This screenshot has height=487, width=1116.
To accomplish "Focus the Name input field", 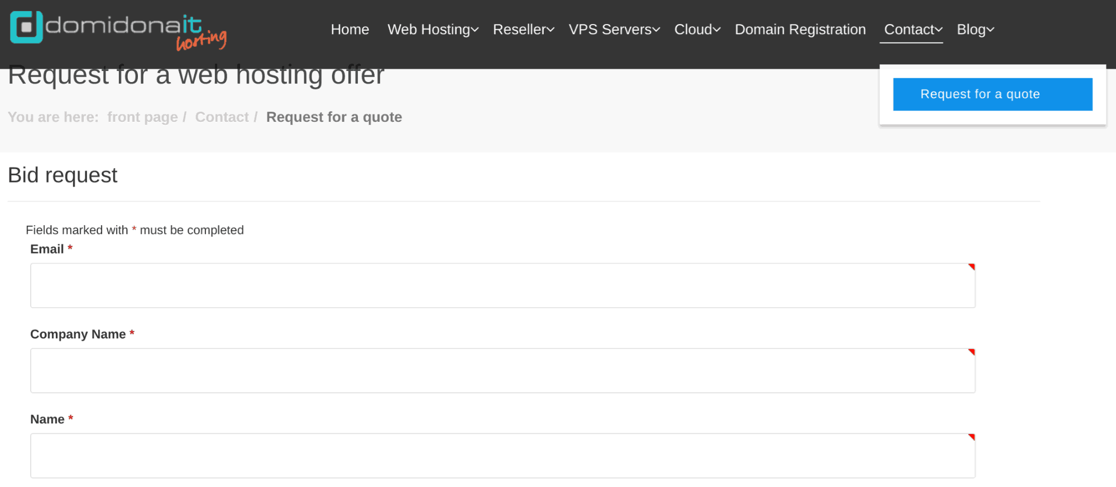I will point(502,455).
